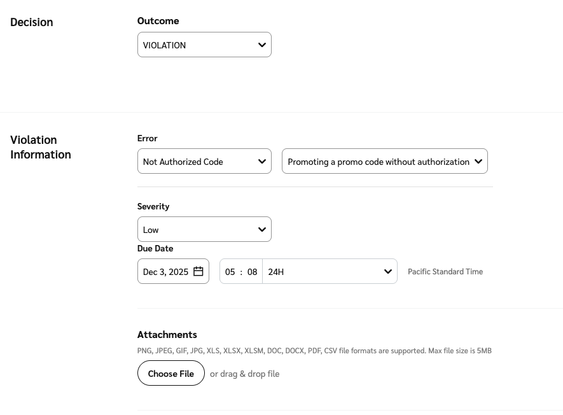Click the Pacific Standard Time label
The image size is (563, 415).
[445, 272]
